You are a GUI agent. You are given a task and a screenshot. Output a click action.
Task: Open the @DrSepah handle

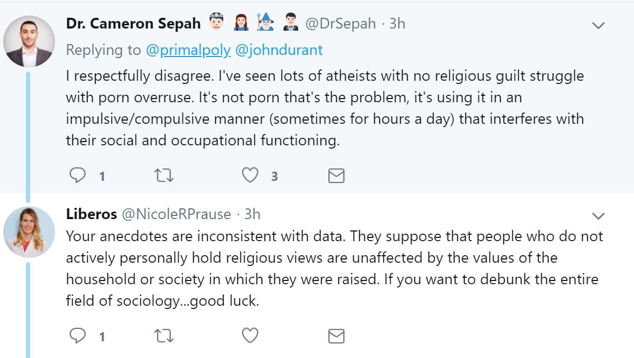click(x=341, y=24)
